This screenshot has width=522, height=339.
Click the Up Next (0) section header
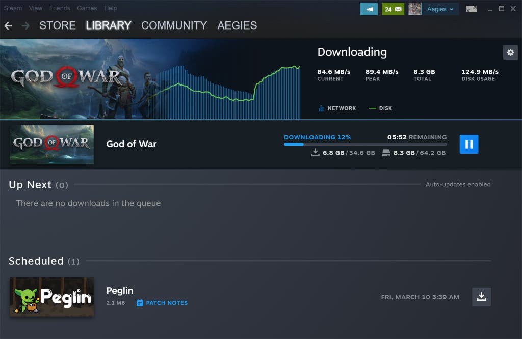(x=38, y=185)
